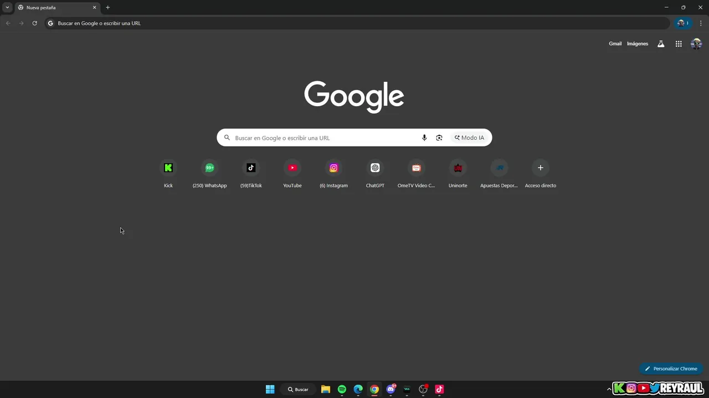709x398 pixels.
Task: Search by image with the Lens icon
Action: coord(439,138)
